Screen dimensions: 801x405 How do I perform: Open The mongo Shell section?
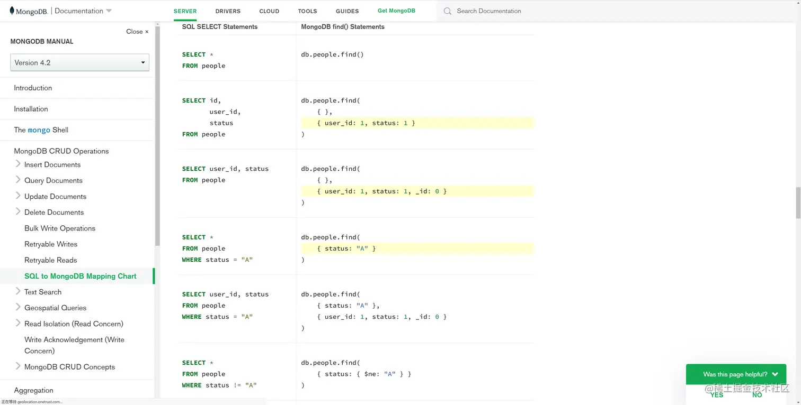point(41,130)
